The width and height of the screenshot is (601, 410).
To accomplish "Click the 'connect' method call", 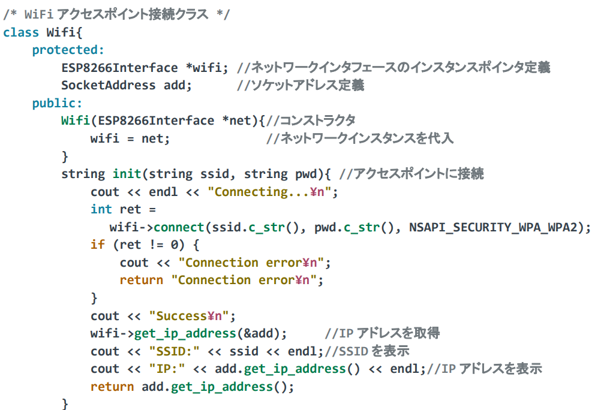I will pos(179,227).
